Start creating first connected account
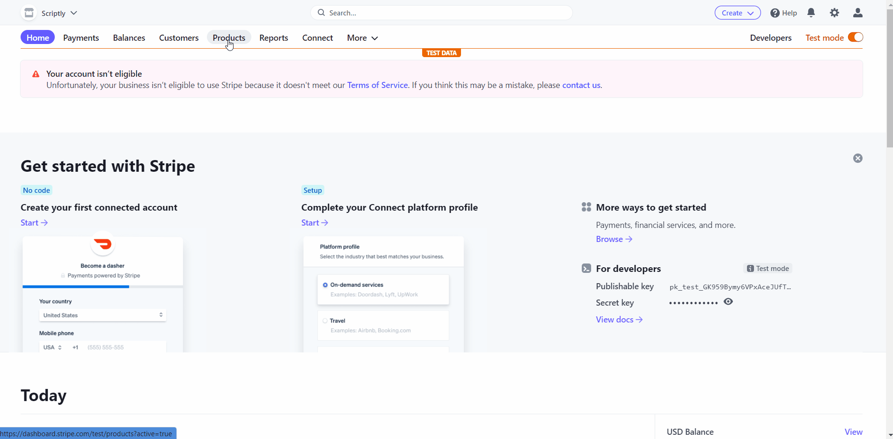The height and width of the screenshot is (439, 893). (34, 223)
